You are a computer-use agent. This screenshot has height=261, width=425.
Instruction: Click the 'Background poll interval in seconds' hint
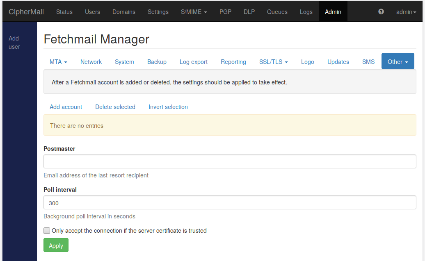pyautogui.click(x=89, y=216)
